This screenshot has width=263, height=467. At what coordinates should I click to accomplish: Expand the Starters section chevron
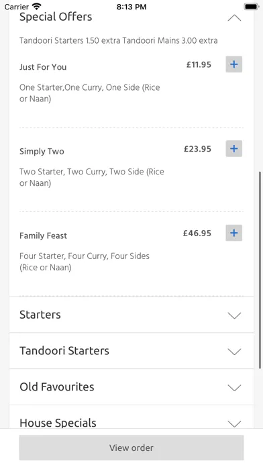pos(234,315)
